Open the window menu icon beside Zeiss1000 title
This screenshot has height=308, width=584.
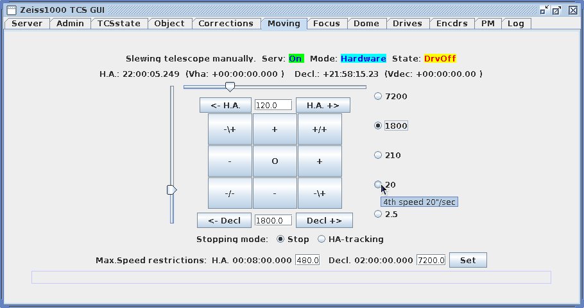[x=12, y=10]
